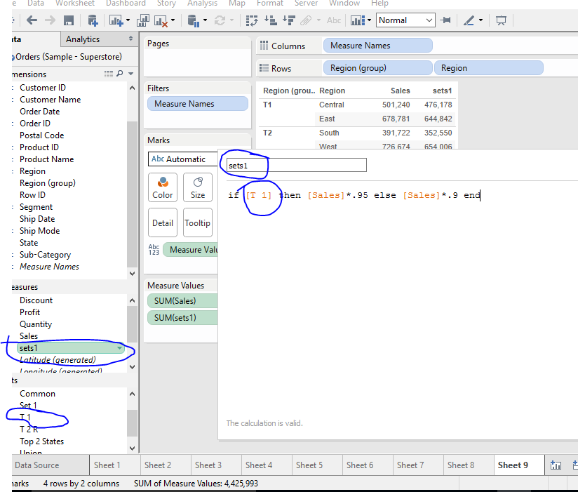Select the Region (group) dimension
The width and height of the screenshot is (578, 492).
[48, 183]
